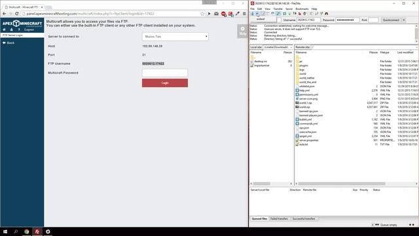The image size is (419, 236).
Task: Focus the FileZilla Password field
Action: coord(347,20)
